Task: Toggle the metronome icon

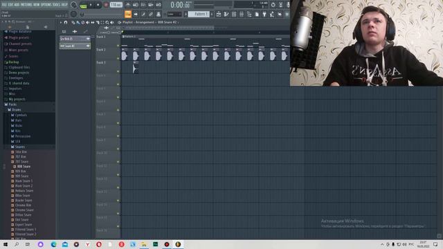Action: click(127, 5)
